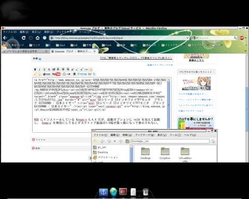Click the white document icon in the dock
Screen dimensions: 249x199
click(133, 192)
